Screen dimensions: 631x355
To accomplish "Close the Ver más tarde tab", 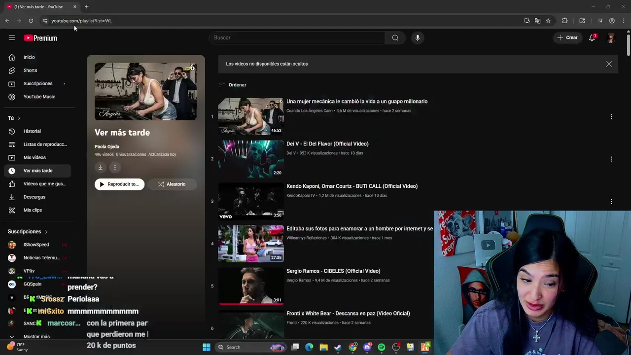I will click(75, 6).
